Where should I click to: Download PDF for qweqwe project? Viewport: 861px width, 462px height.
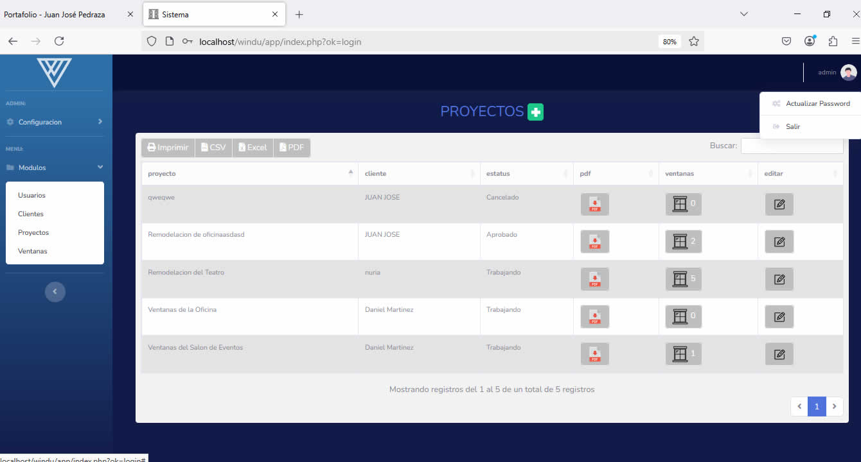click(594, 205)
